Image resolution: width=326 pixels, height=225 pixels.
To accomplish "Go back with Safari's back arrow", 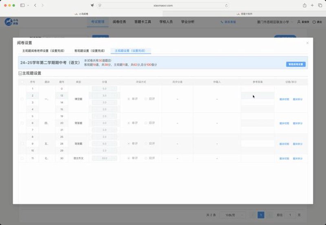I will (35, 5).
